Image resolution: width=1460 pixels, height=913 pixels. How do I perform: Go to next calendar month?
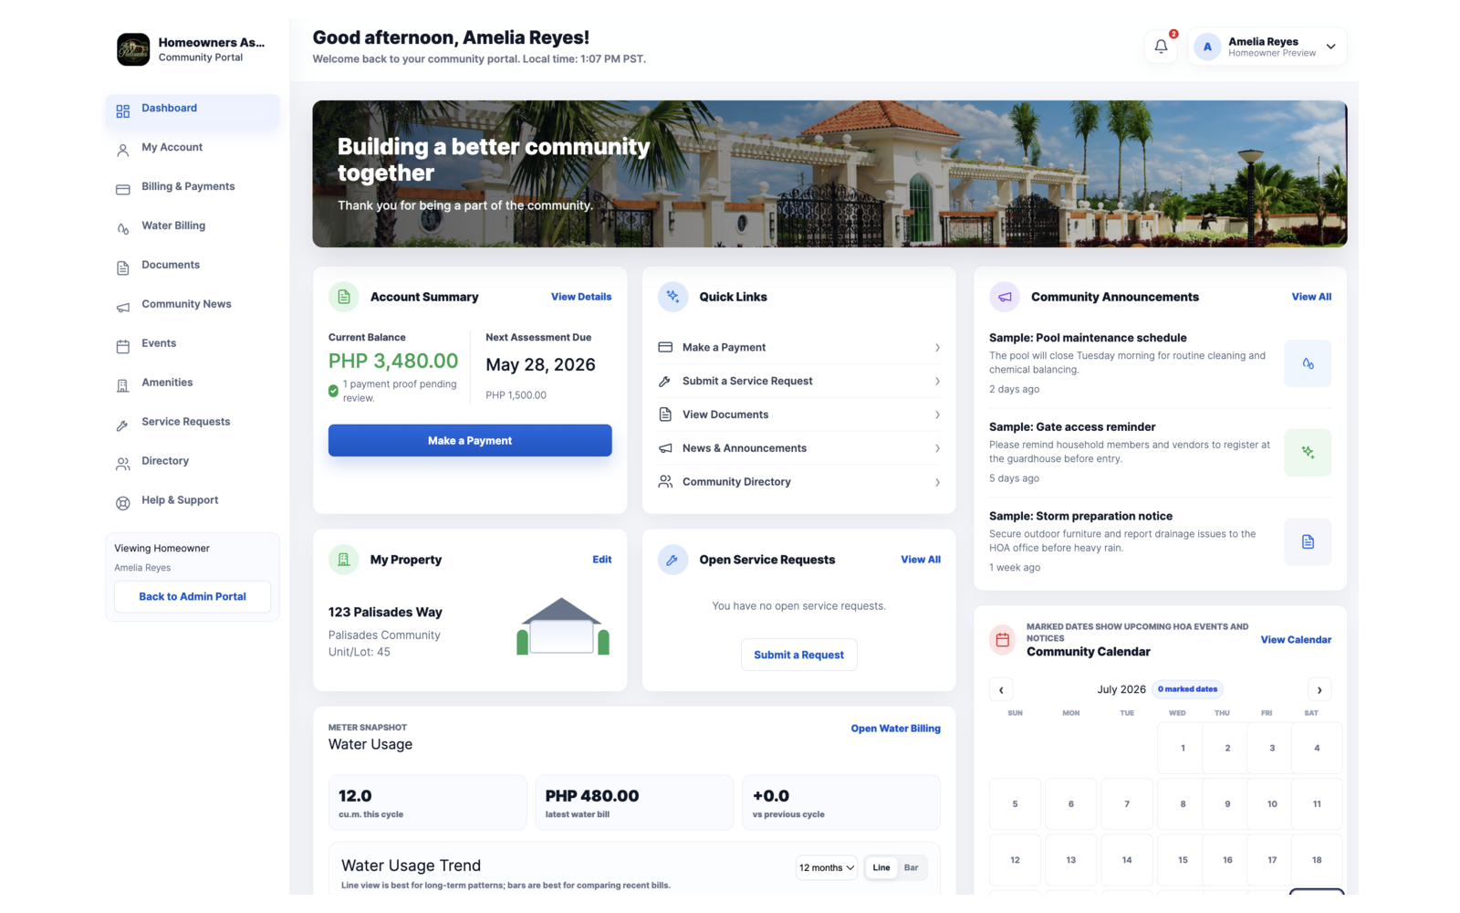[x=1319, y=690]
